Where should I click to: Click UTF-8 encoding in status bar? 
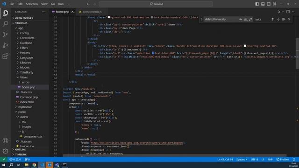(254, 159)
